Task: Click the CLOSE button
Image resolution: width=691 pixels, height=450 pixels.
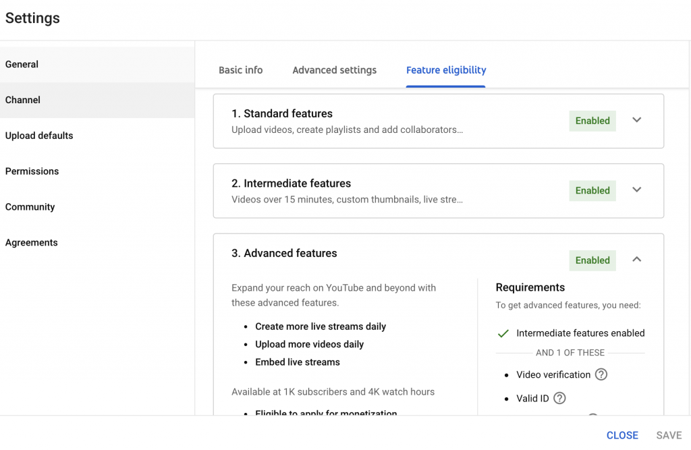Action: tap(622, 435)
